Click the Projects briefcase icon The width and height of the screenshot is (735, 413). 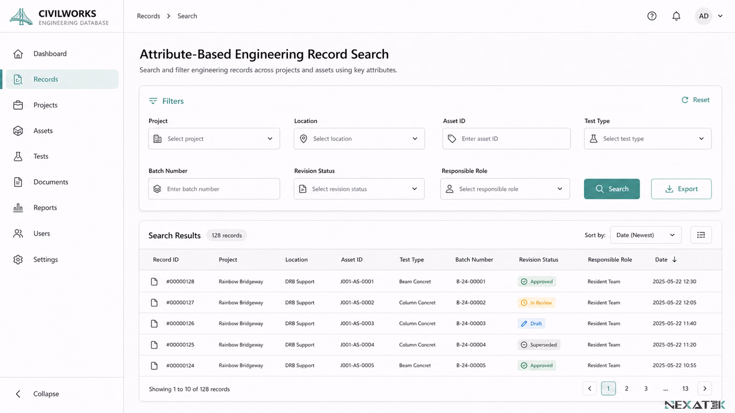[x=18, y=105]
